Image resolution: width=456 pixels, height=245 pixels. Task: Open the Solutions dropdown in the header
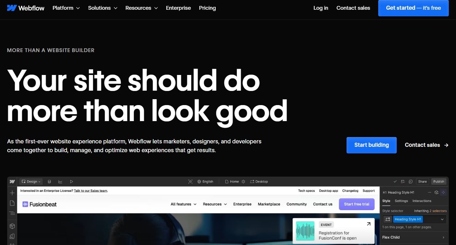point(103,8)
